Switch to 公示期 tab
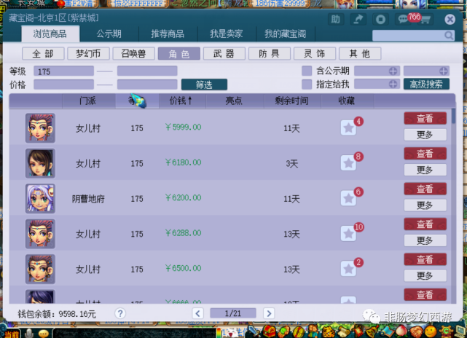 click(x=109, y=34)
